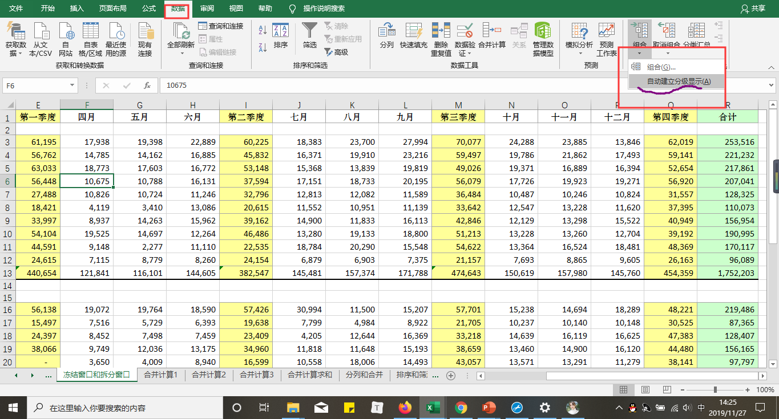
Task: Select the 合计 header cell
Action: click(x=728, y=117)
